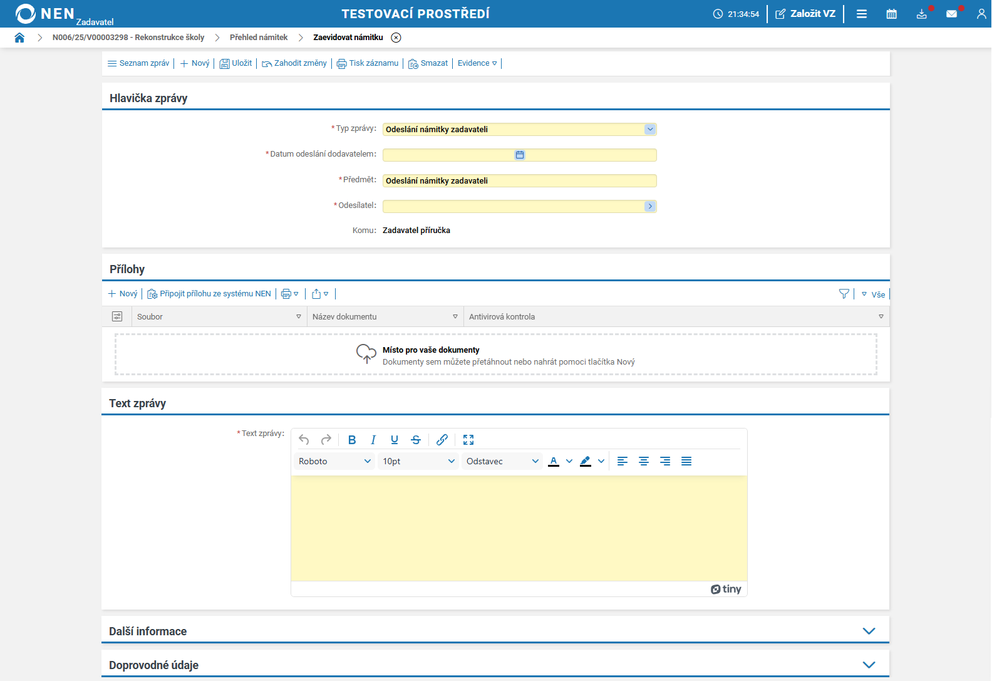This screenshot has height=681, width=992.
Task: Click the undo arrow in editor
Action: click(x=304, y=440)
